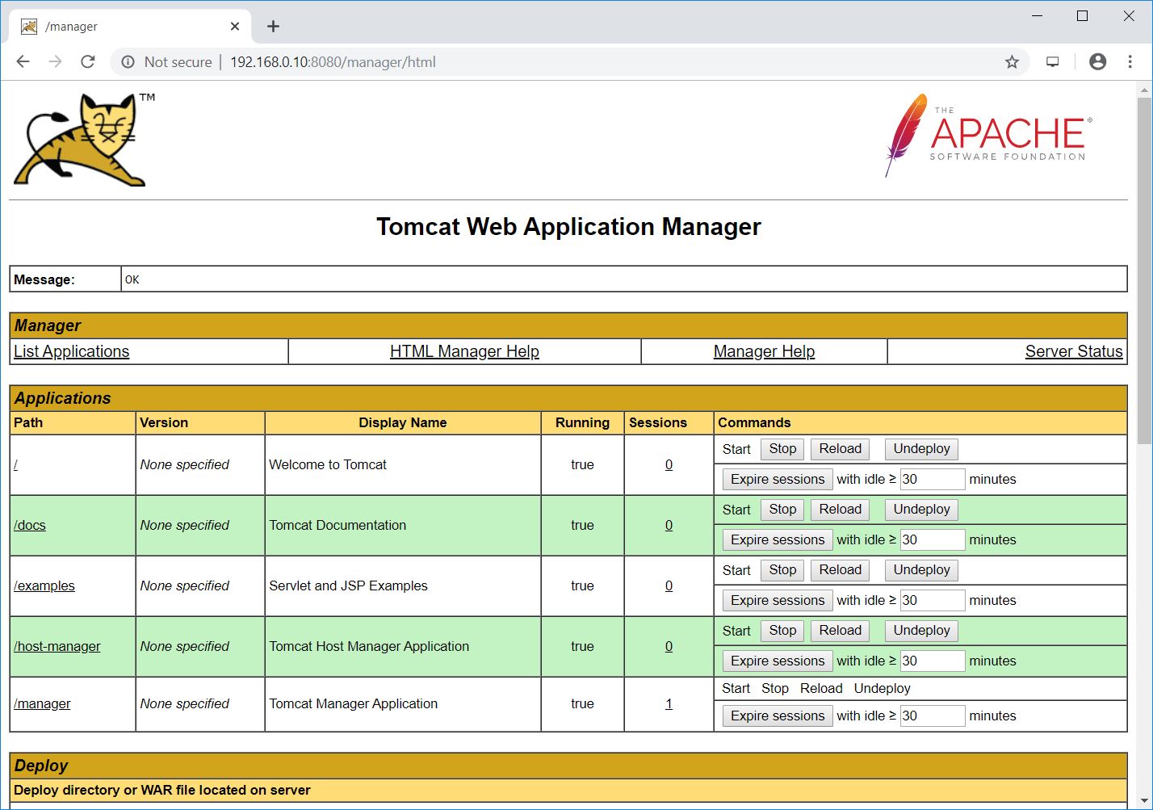This screenshot has height=810, width=1153.
Task: Click the sessions count for /host-manager
Action: point(669,646)
